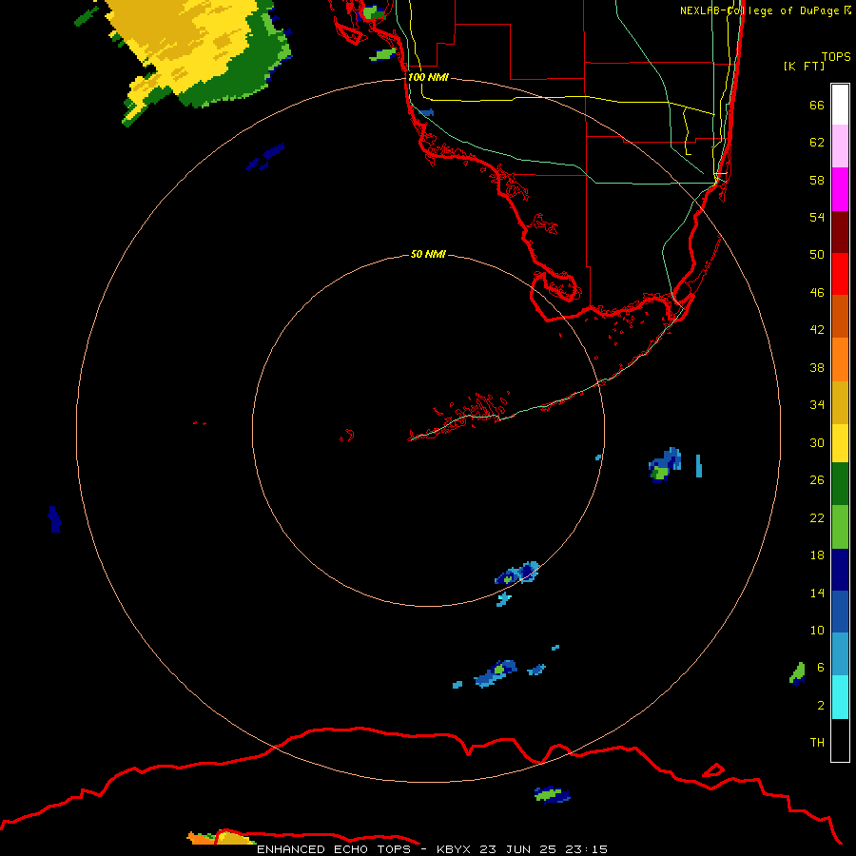Click the legend value "10"
This screenshot has width=856, height=856.
[817, 630]
